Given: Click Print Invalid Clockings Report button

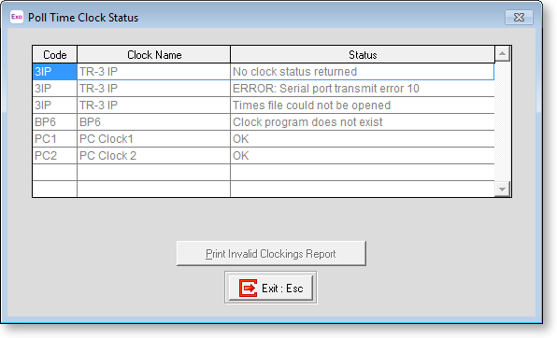Looking at the screenshot, I should [x=271, y=254].
